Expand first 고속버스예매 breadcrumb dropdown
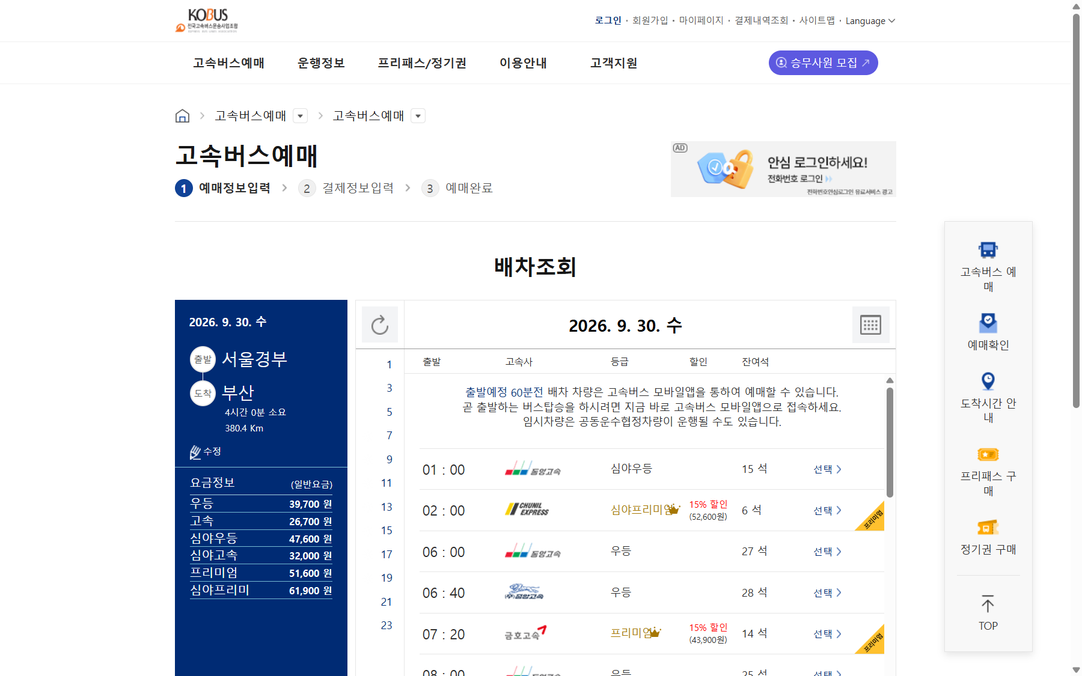 [300, 116]
